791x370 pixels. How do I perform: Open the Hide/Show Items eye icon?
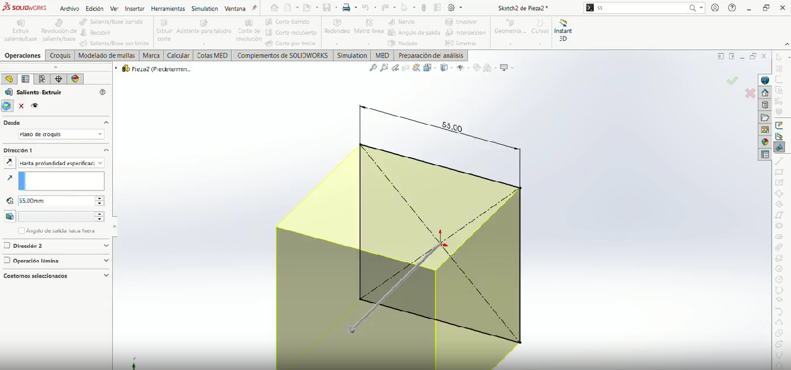point(460,67)
